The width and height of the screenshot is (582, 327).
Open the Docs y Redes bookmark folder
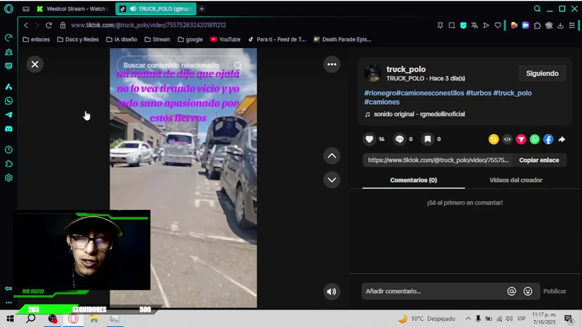click(x=78, y=40)
